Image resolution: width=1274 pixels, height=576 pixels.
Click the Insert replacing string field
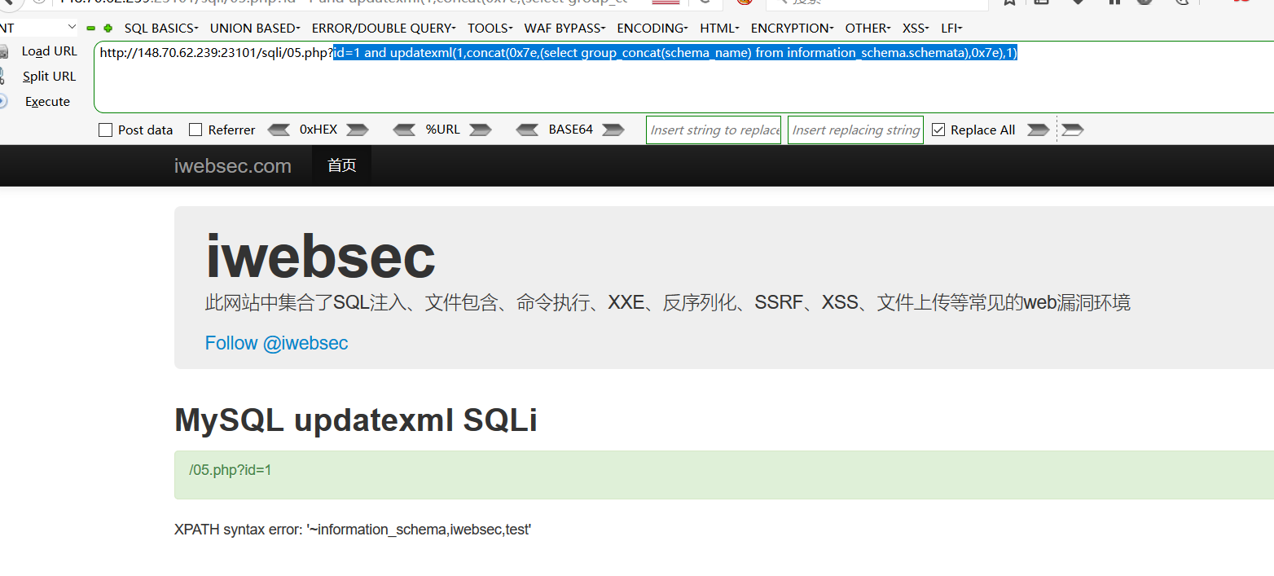click(x=855, y=130)
